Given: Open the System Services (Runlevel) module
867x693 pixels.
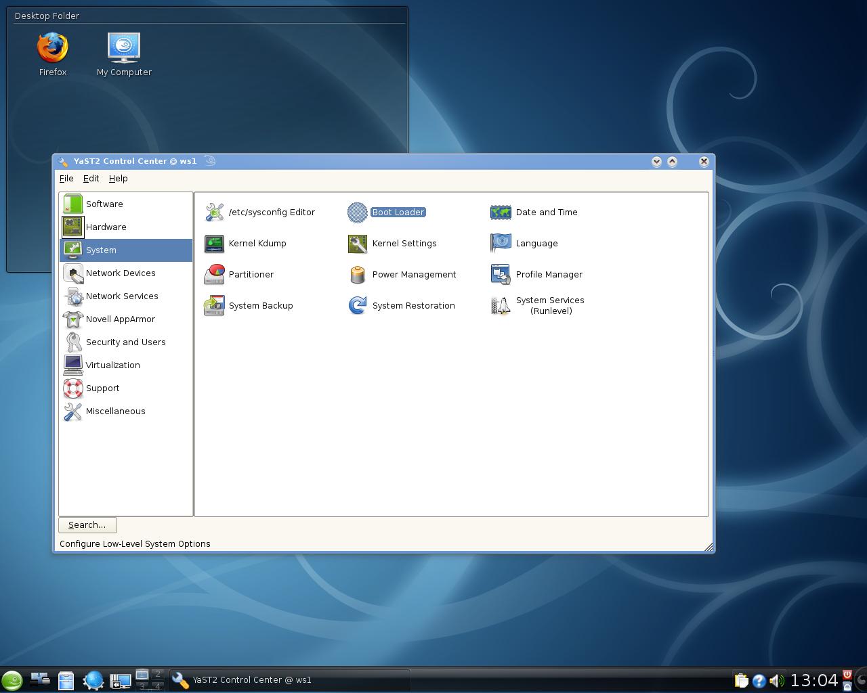Looking at the screenshot, I should coord(538,305).
